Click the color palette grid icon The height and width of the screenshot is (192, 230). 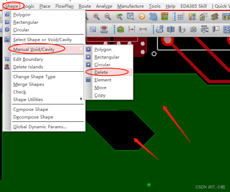point(192,17)
